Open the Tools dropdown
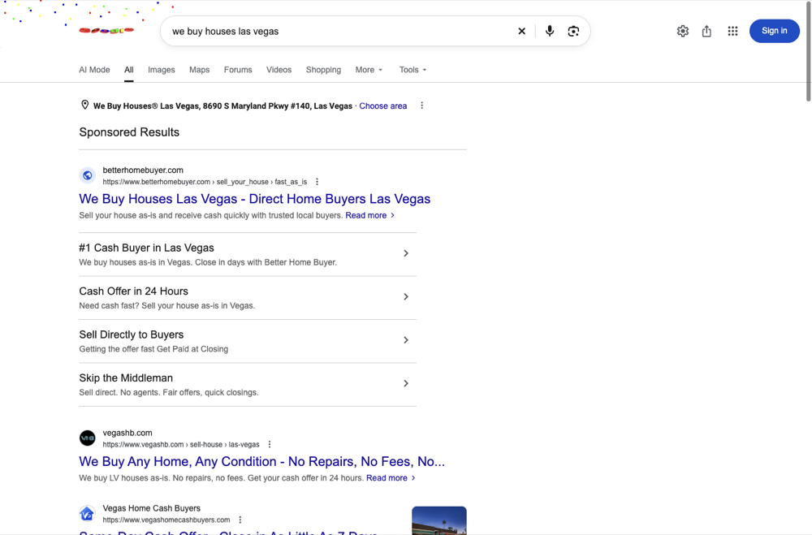 click(x=412, y=70)
